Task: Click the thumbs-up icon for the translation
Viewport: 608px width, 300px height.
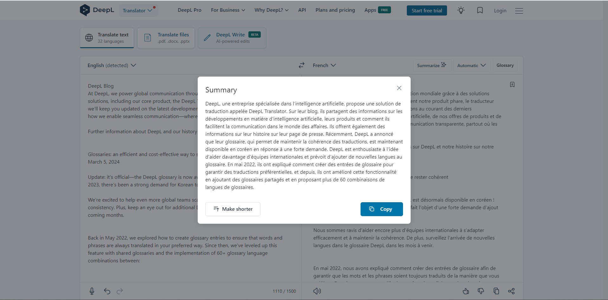Action: pos(466,291)
